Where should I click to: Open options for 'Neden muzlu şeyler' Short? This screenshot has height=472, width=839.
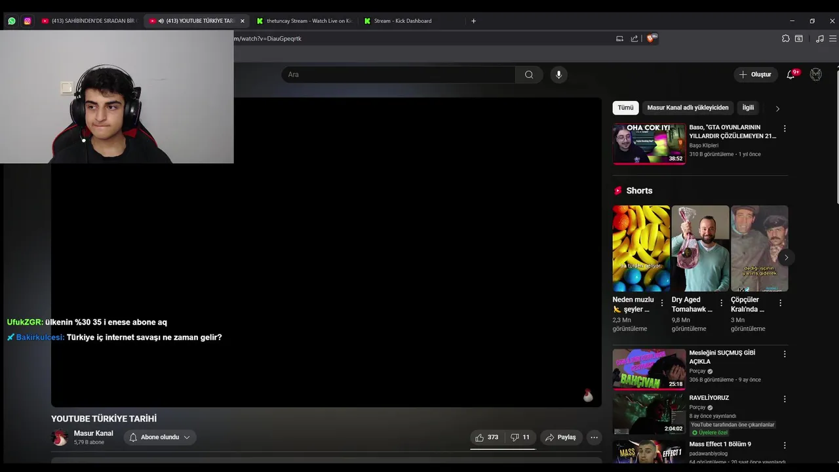[661, 303]
